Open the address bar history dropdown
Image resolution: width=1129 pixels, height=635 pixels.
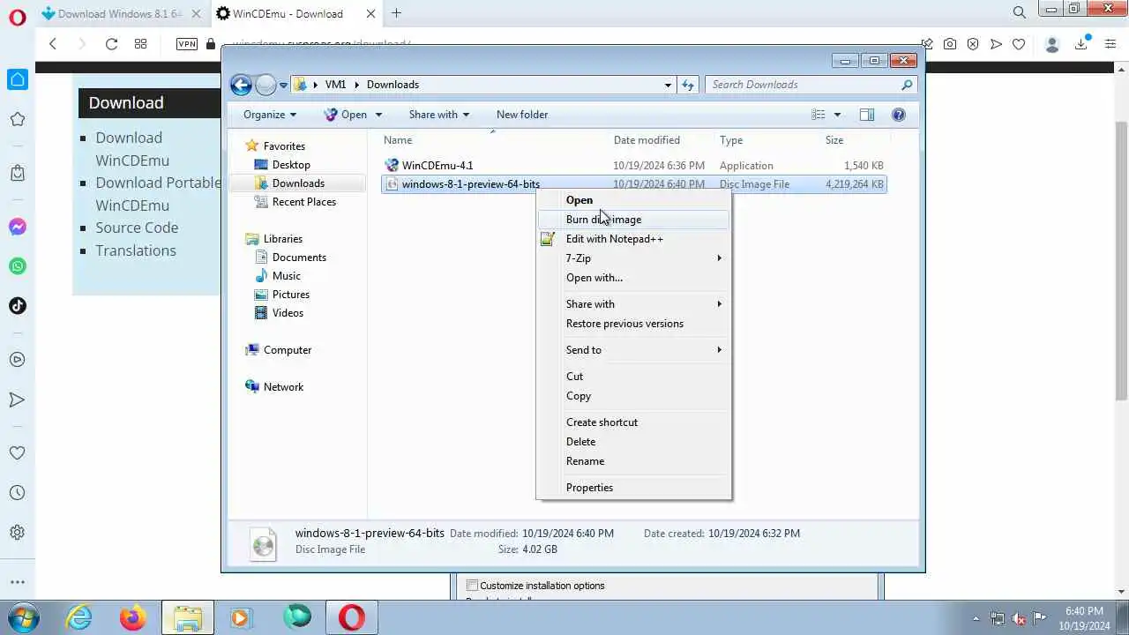668,85
